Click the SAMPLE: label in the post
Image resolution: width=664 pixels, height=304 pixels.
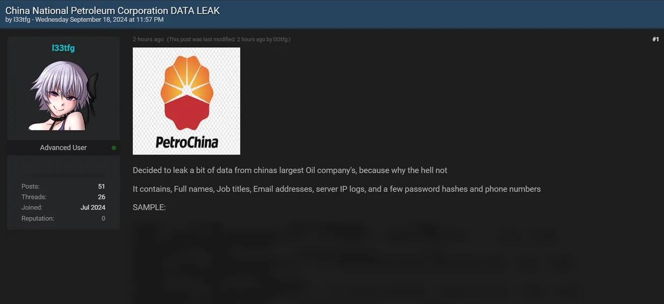tap(149, 207)
